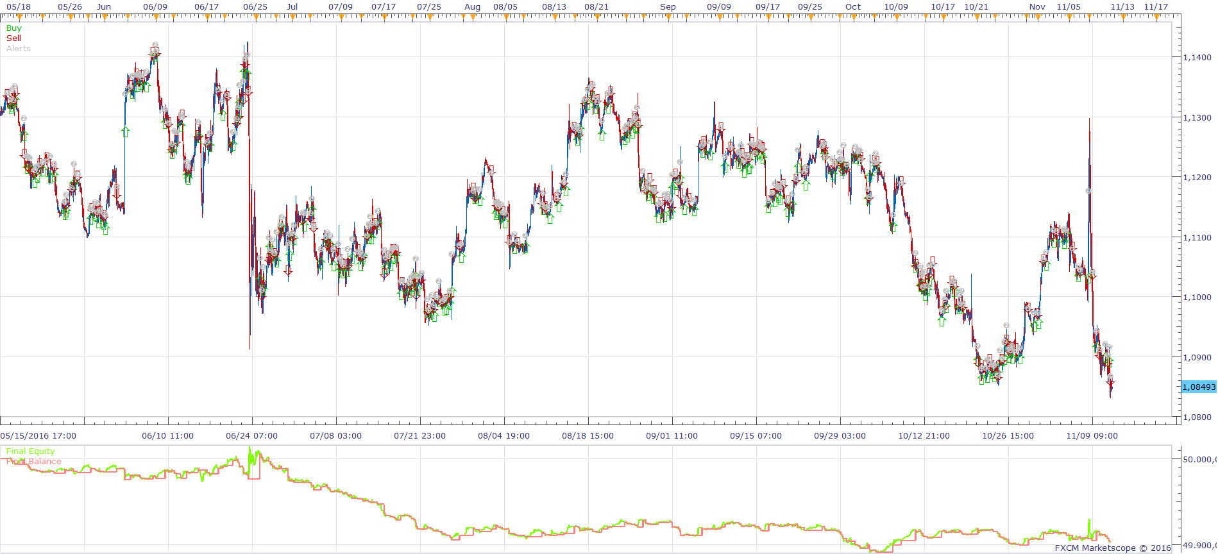Click the 07/08 03:00 timestamp
The width and height of the screenshot is (1218, 554).
(x=335, y=436)
